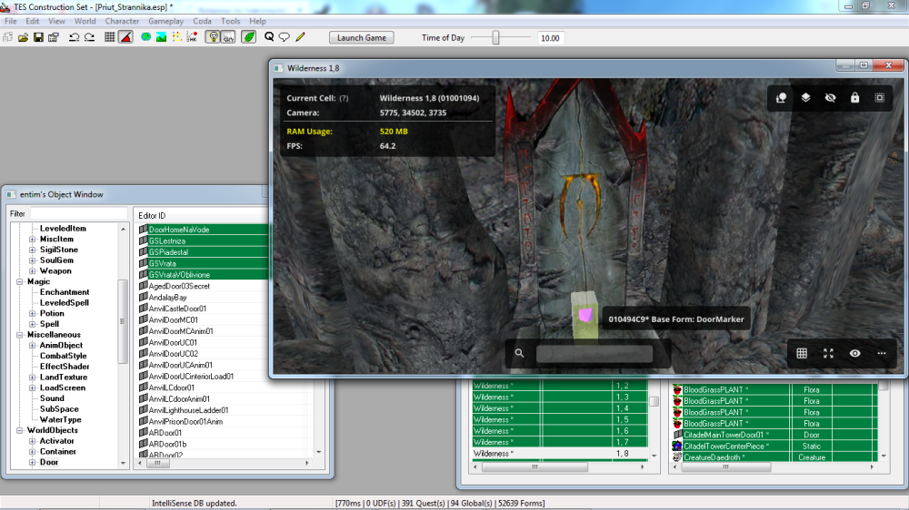
Task: Collapse the Miscellaneous tree node
Action: click(x=20, y=335)
